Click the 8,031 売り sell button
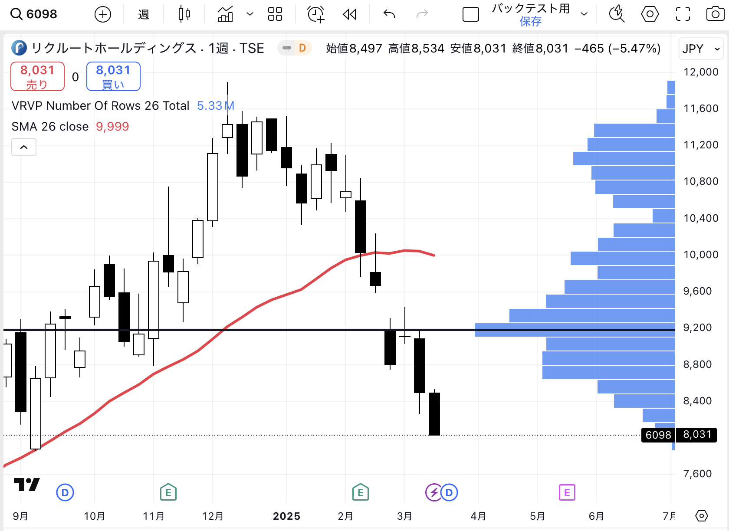The image size is (729, 531). pos(38,76)
